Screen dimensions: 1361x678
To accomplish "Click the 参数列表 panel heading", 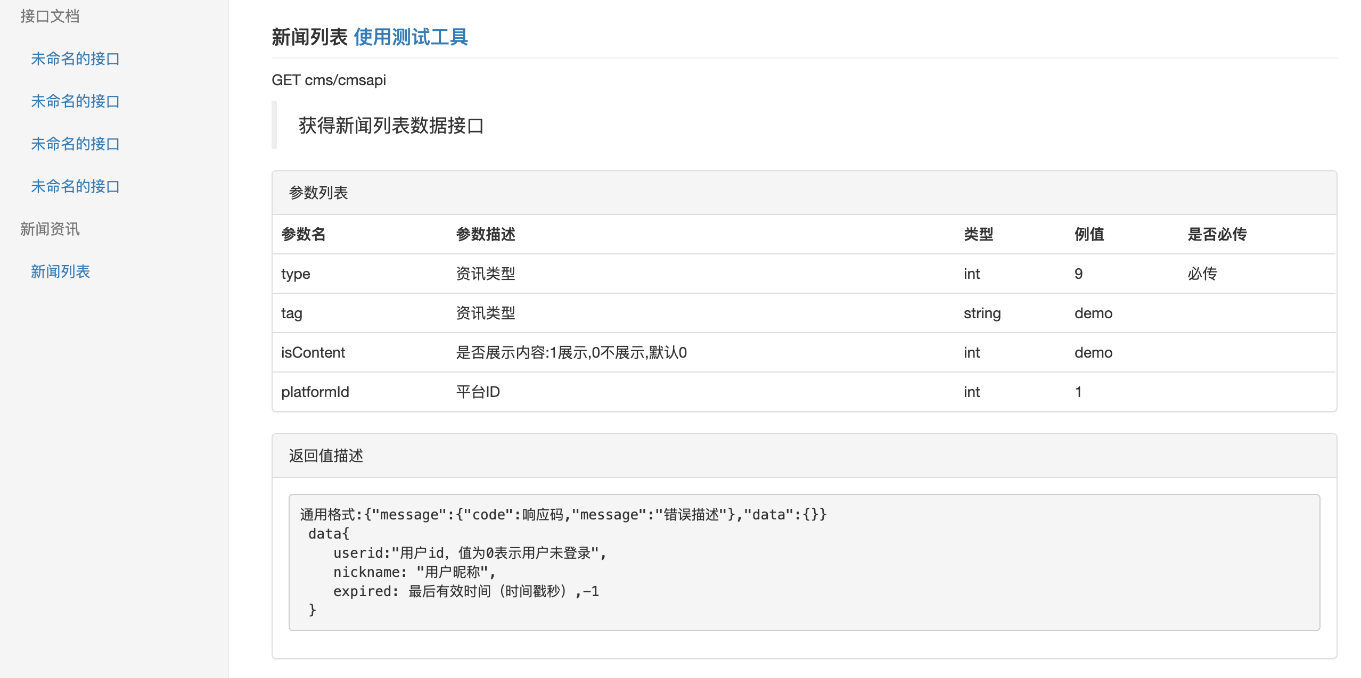I will point(318,193).
